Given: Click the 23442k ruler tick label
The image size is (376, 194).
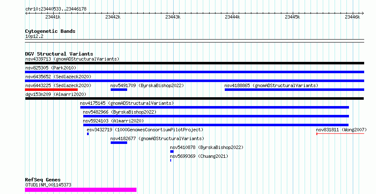Looking at the screenshot, I should click(x=113, y=17).
